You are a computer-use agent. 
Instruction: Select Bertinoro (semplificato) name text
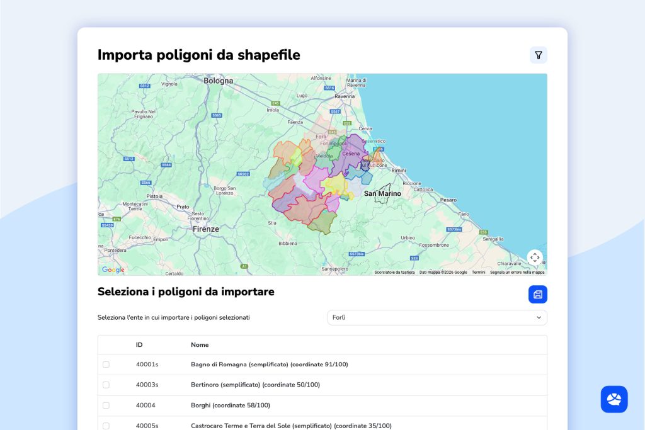pos(256,385)
